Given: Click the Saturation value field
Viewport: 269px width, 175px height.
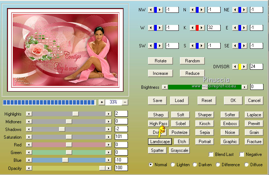Looking at the screenshot, I should click(121, 137).
